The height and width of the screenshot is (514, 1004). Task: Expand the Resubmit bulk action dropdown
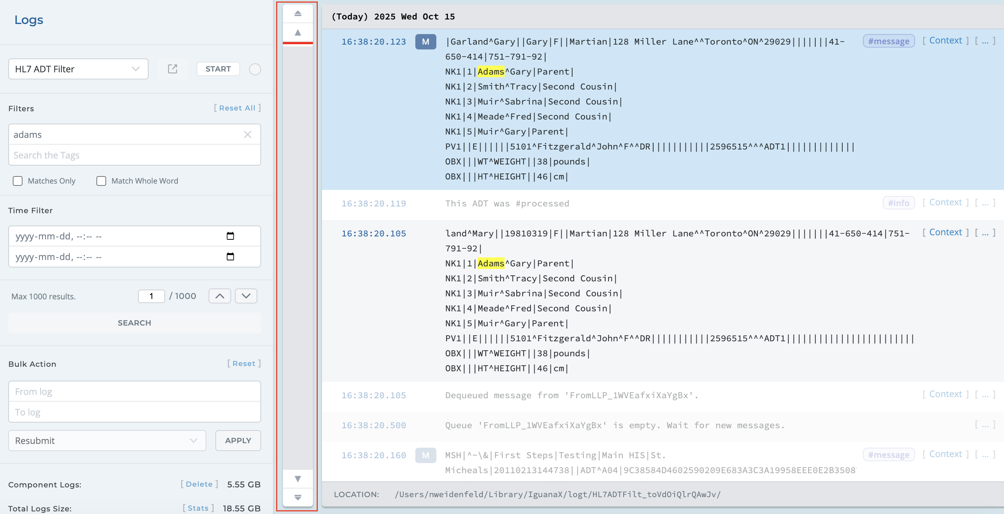(107, 441)
